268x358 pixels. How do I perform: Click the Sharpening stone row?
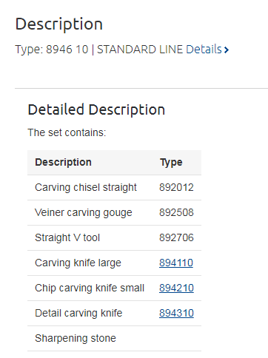tap(114, 338)
